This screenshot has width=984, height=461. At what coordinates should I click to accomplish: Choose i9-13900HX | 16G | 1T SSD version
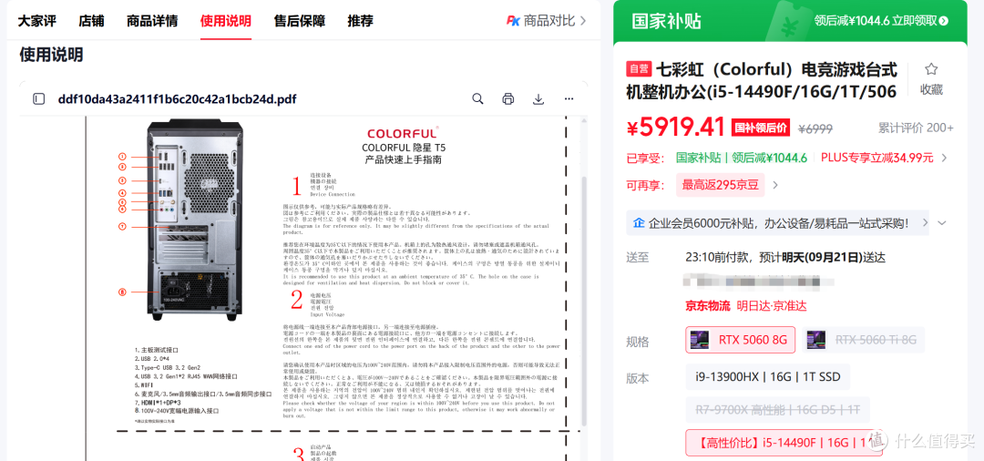click(767, 376)
